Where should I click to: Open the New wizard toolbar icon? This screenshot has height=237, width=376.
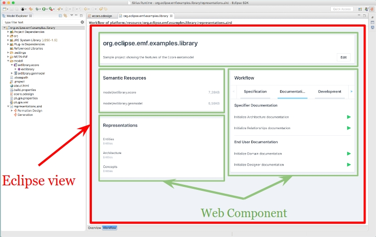click(4, 9)
